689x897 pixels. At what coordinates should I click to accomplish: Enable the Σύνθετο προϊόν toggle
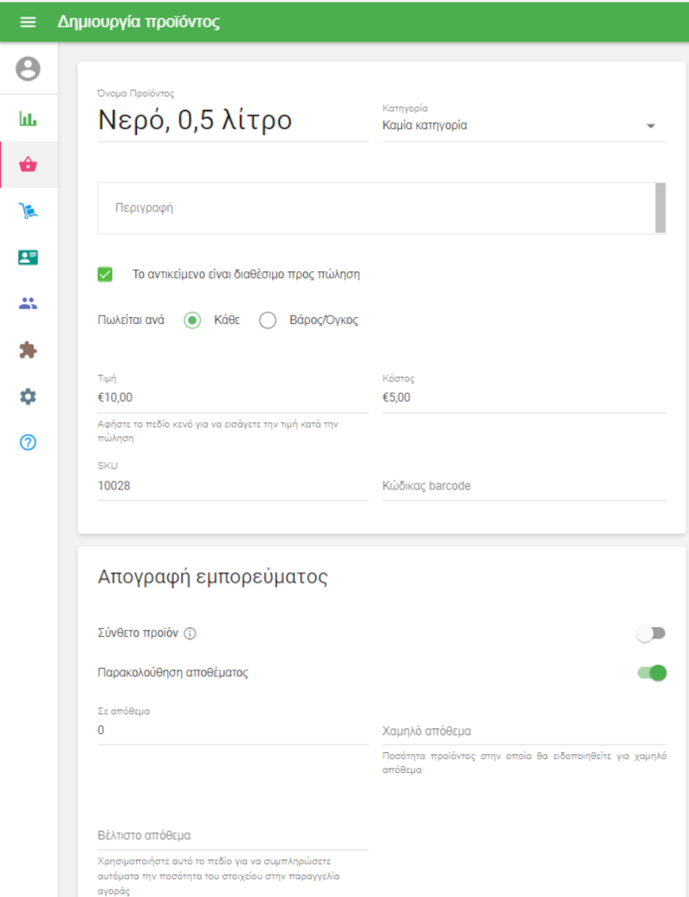coord(651,633)
